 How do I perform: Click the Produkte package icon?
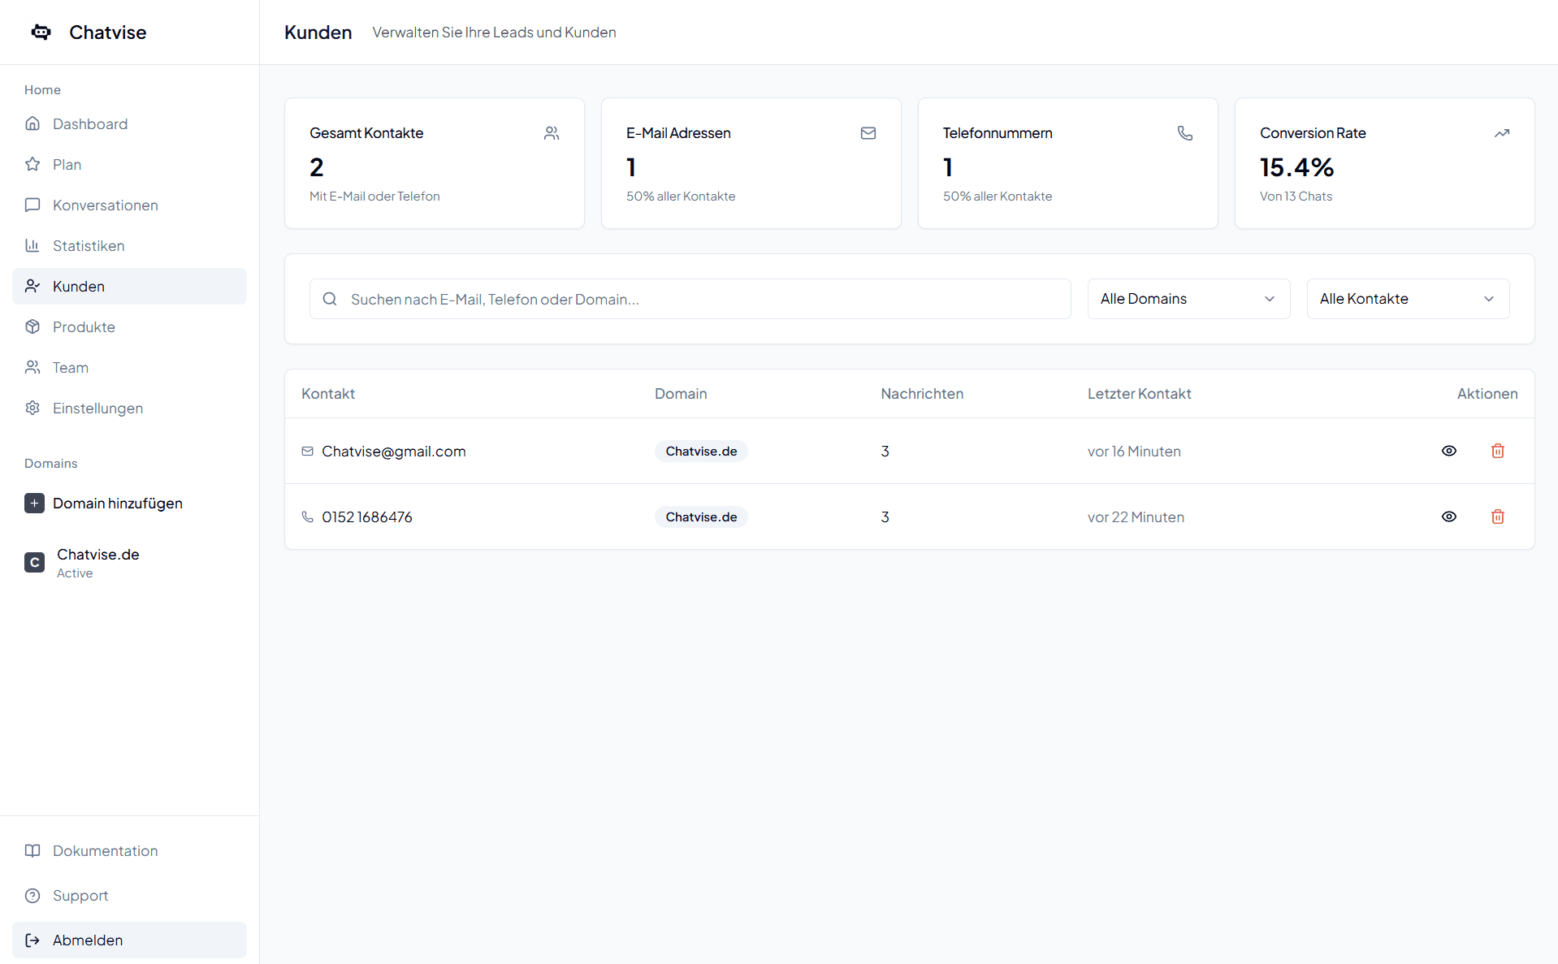point(32,326)
